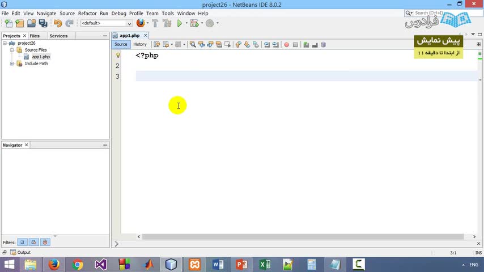This screenshot has width=484, height=272.
Task: Open Run Project dropdown arrow
Action: click(x=186, y=23)
